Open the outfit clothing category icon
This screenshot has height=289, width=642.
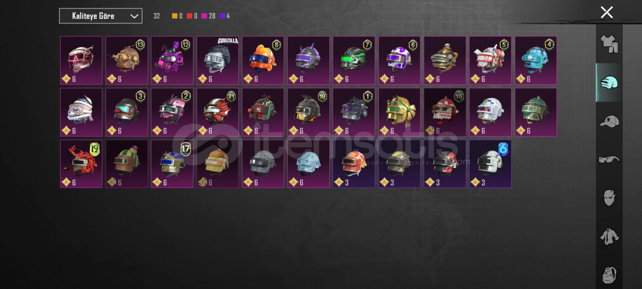pos(609,44)
